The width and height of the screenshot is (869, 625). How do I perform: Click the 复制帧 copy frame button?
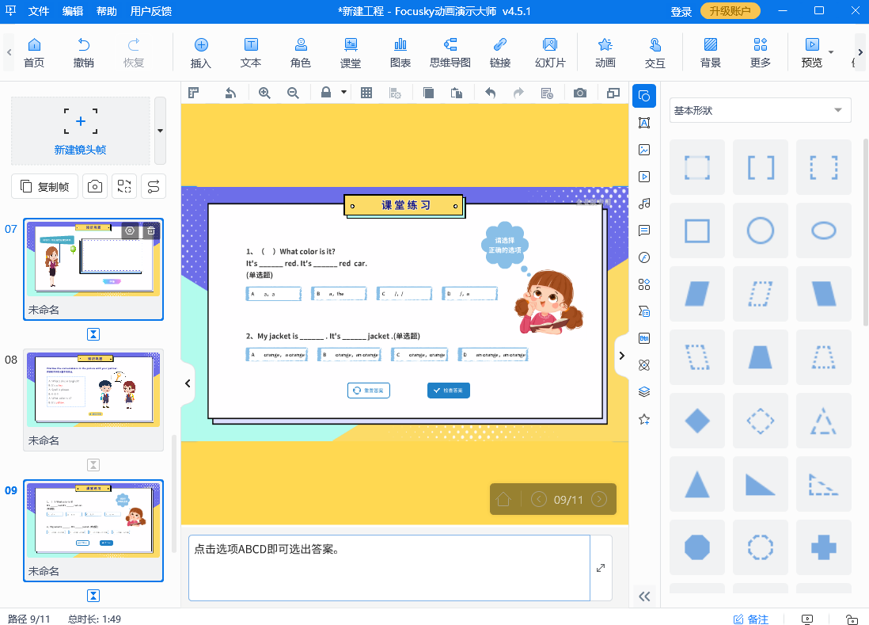(x=45, y=186)
